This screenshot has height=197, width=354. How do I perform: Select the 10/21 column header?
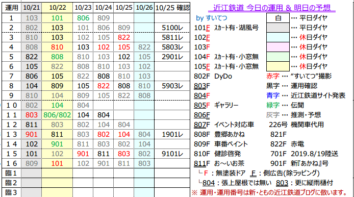(32, 8)
